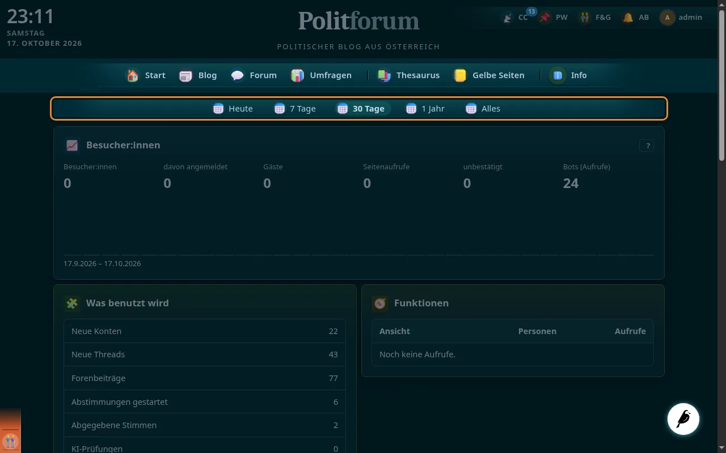Screen dimensions: 726x453
Task: Open the AB bell notifications icon
Action: click(628, 18)
